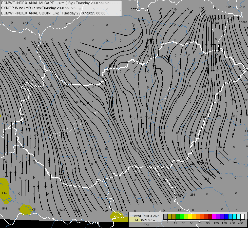The image size is (248, 228).
Task: Click the map value 47.4
Action: pyautogui.click(x=26, y=23)
